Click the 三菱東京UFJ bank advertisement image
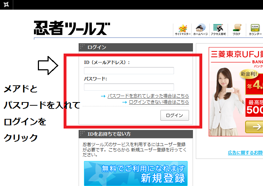 click(236, 92)
